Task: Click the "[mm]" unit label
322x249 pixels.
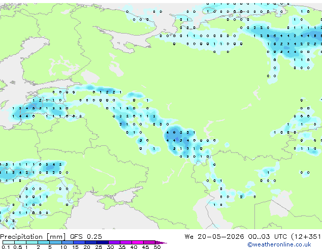Action: pyautogui.click(x=56, y=237)
